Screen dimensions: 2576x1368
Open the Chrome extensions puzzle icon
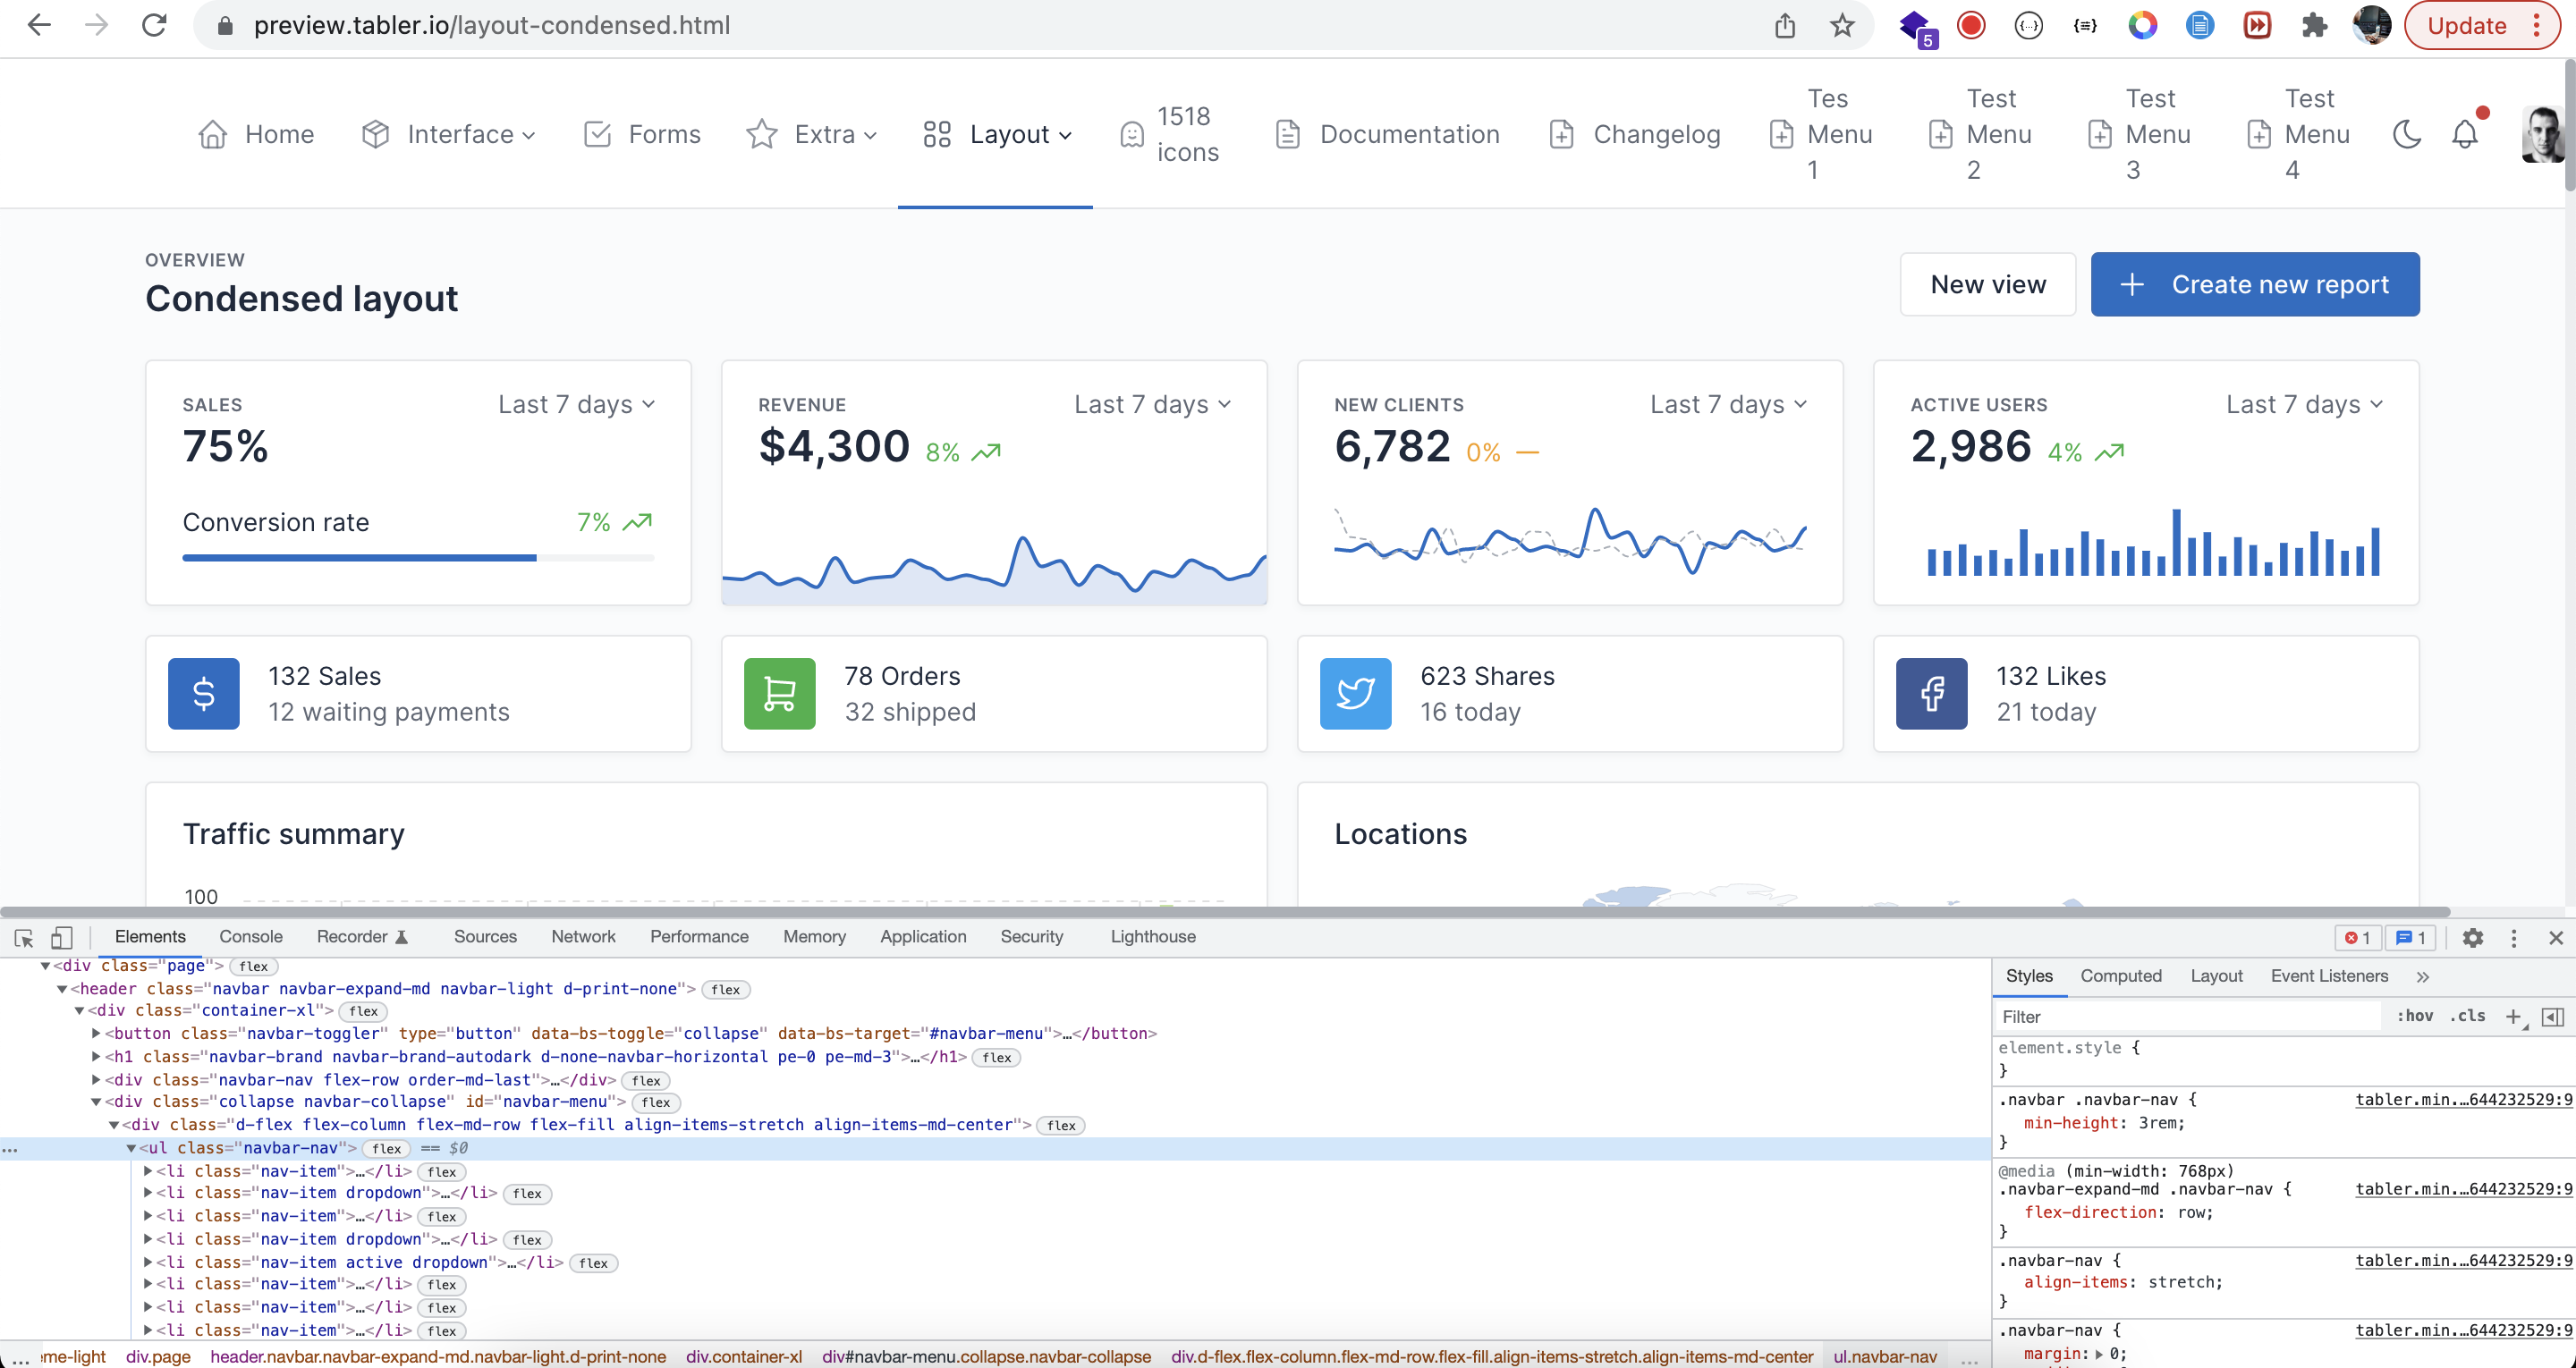pos(2315,25)
